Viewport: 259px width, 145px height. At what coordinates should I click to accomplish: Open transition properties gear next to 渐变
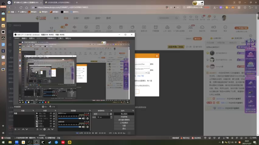[x=111, y=114]
